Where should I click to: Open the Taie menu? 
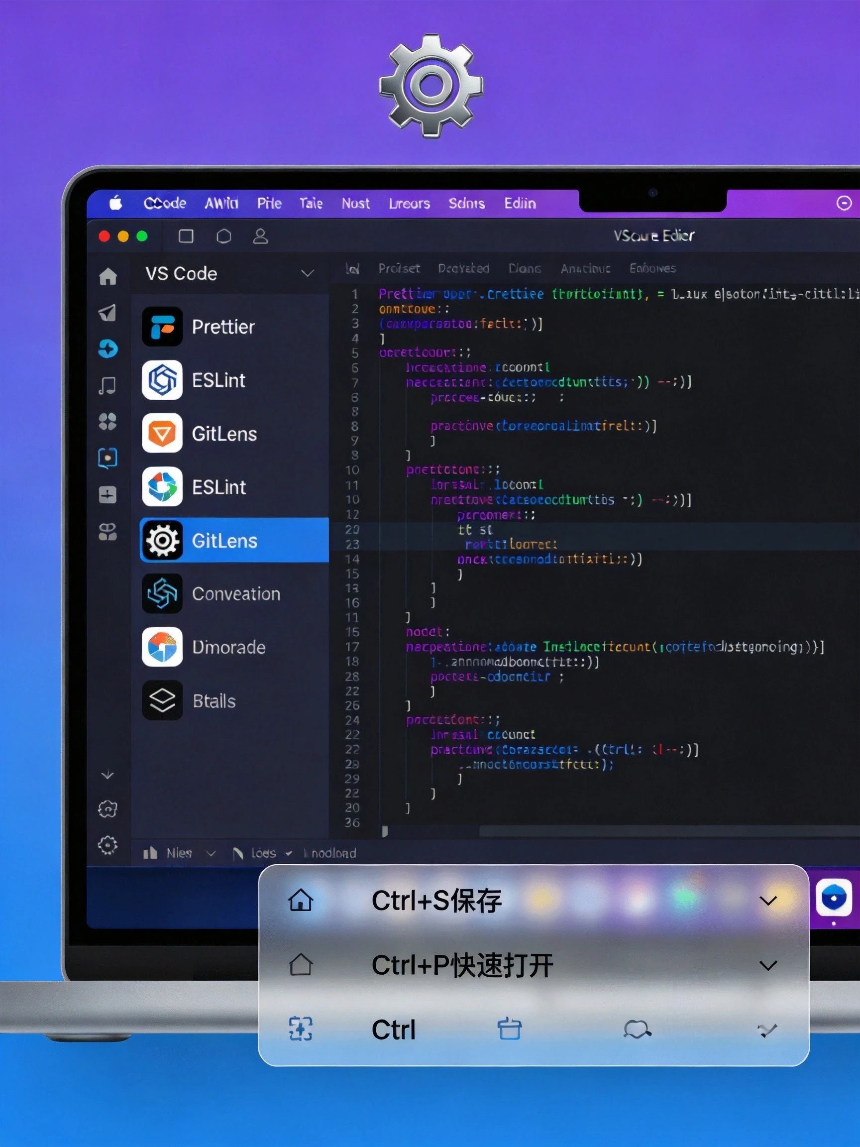(311, 203)
